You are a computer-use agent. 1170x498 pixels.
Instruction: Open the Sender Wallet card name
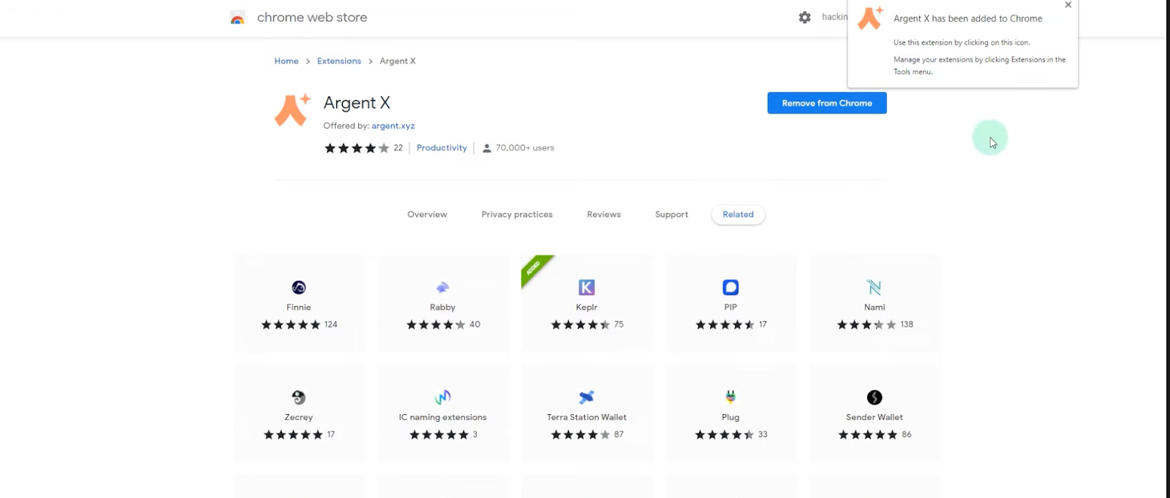875,418
